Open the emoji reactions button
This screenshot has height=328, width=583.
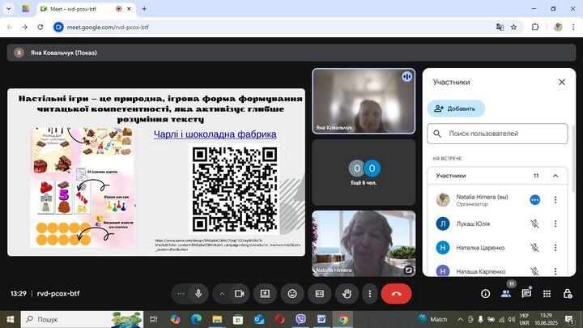292,294
